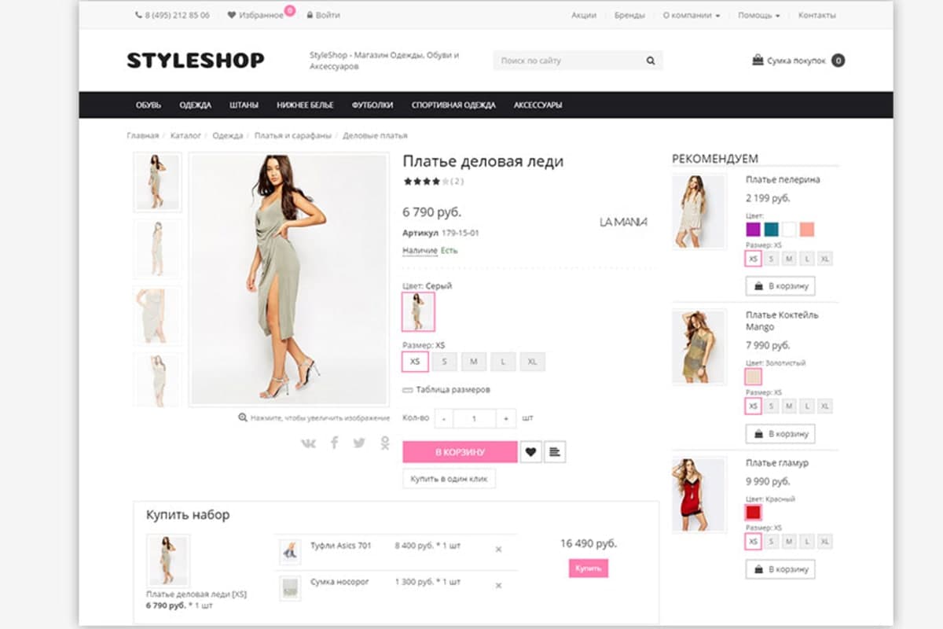Click the cart favorites counter badge
943x629 pixels.
[290, 10]
